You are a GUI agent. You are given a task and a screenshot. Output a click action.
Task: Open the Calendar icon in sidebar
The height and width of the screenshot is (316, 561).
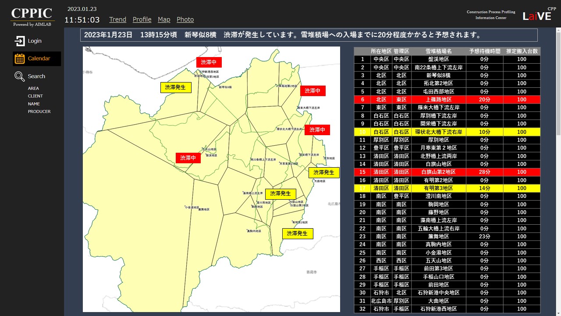click(x=20, y=58)
